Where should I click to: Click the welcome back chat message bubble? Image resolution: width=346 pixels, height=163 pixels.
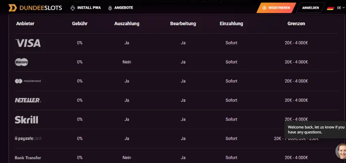[315, 130]
